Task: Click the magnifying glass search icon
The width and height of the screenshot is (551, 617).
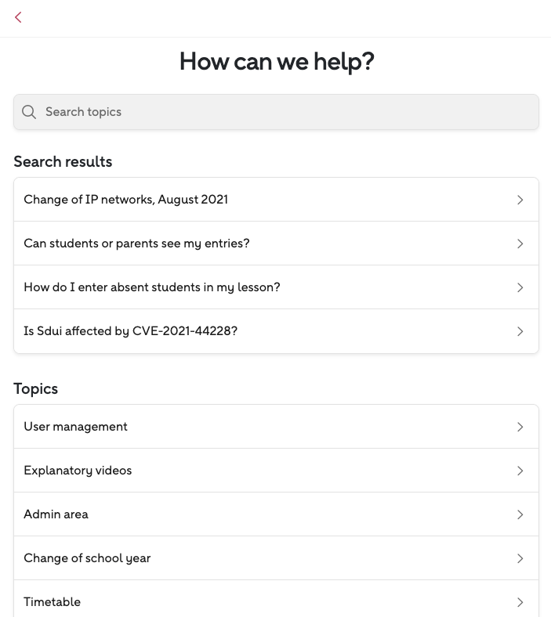Action: tap(29, 112)
